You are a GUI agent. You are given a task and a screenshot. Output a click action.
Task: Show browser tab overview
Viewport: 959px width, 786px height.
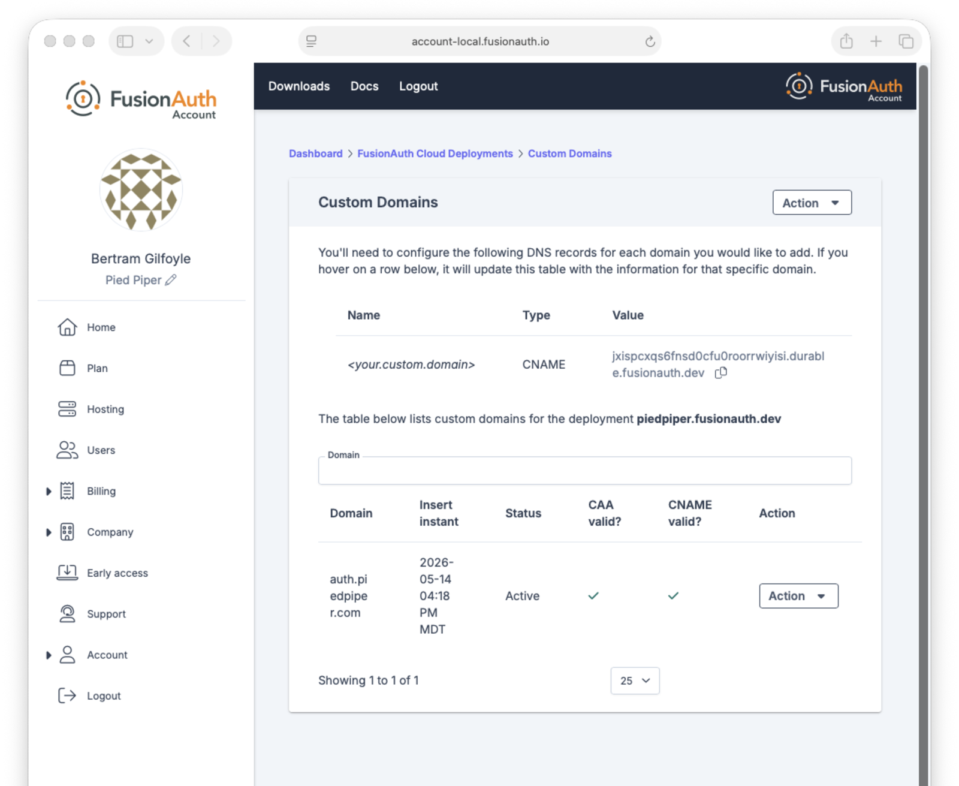click(906, 41)
